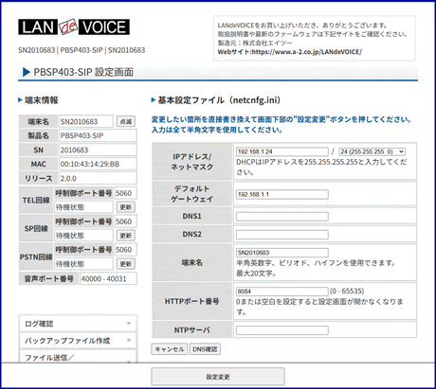Click the リリース field 2.0.0

pos(98,178)
